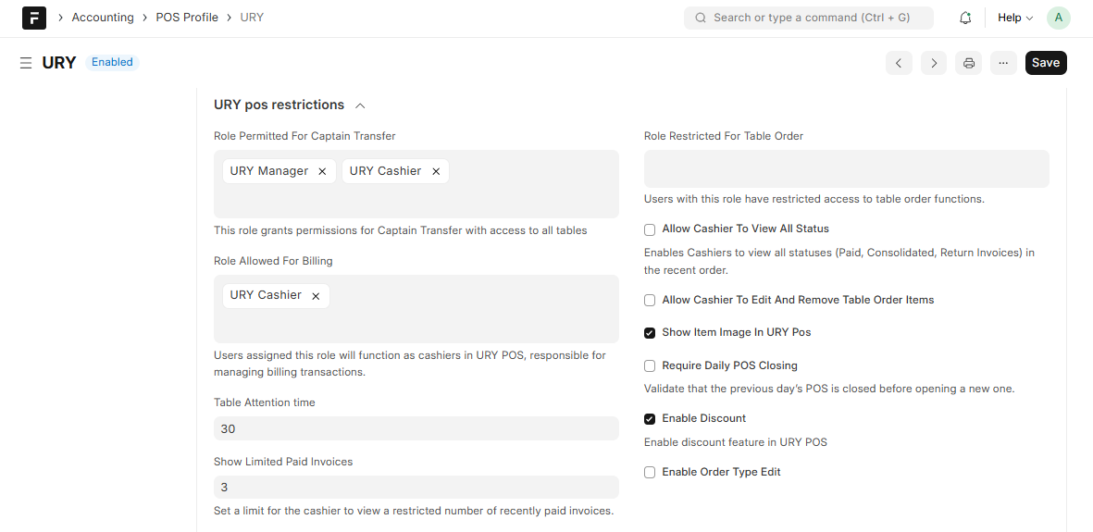Click the Frappe home logo icon

pos(34,18)
